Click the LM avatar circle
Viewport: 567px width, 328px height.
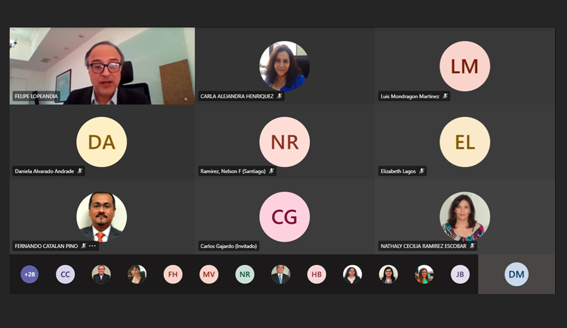click(x=465, y=66)
